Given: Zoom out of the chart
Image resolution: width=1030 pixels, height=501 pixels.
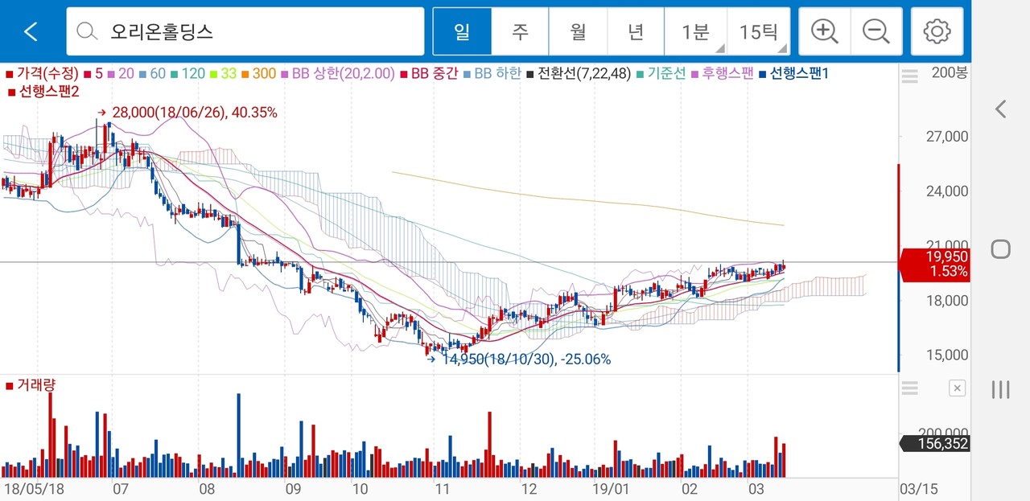Looking at the screenshot, I should pos(875,31).
